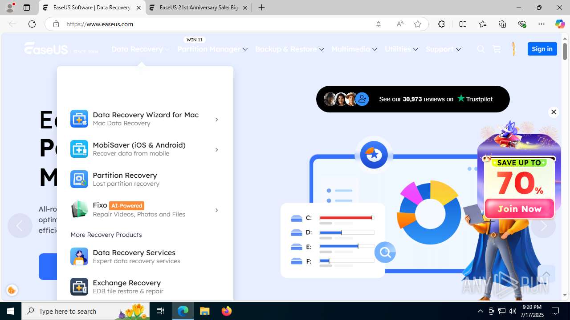
Task: Close the 70% sale popup
Action: [554, 112]
